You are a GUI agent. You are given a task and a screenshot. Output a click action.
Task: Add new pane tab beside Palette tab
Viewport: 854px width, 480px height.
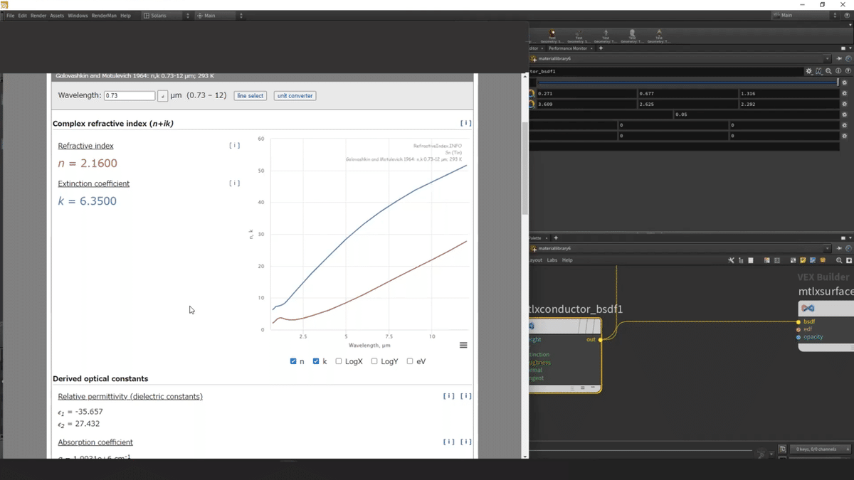pos(556,238)
